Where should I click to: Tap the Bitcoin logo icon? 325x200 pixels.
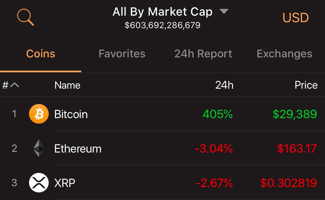39,114
